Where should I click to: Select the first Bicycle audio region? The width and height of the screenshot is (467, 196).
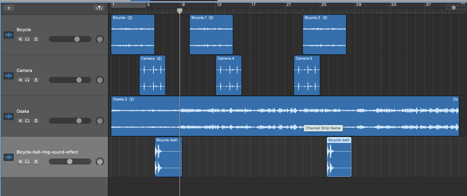click(133, 34)
